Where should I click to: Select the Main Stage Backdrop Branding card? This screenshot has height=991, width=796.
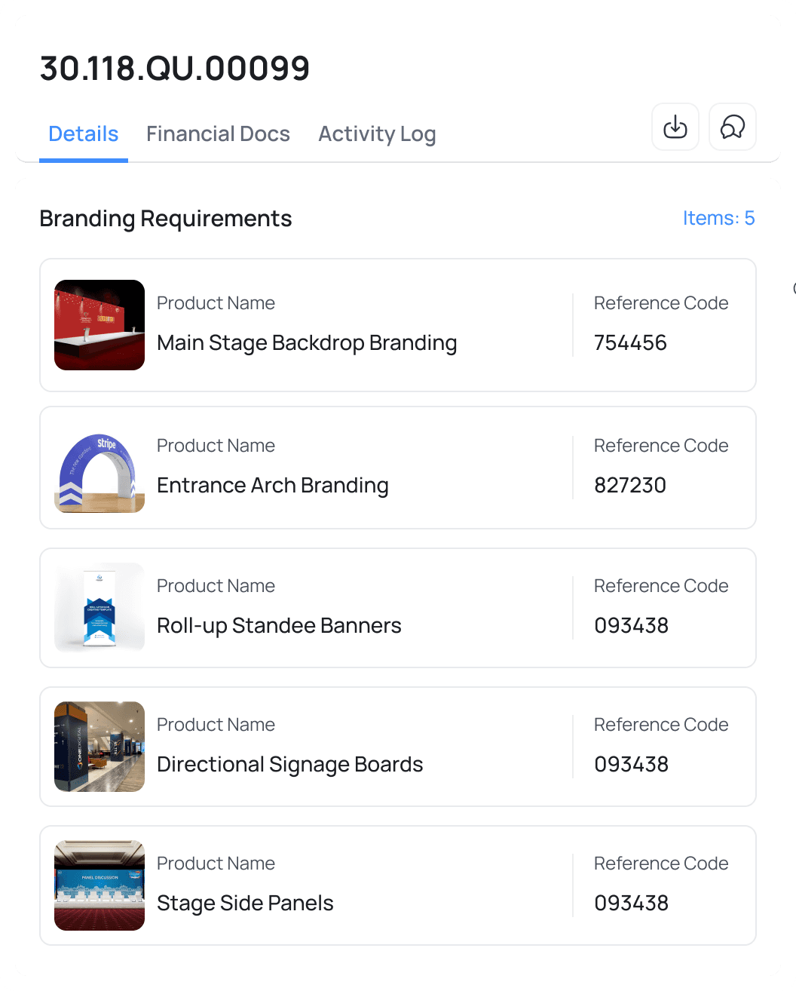tap(397, 325)
